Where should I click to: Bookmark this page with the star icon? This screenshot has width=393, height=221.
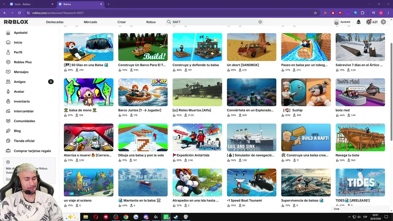(315, 13)
